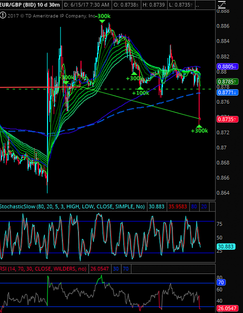Click the red 0.8735 last price bubble
The image size is (243, 313).
(x=227, y=120)
